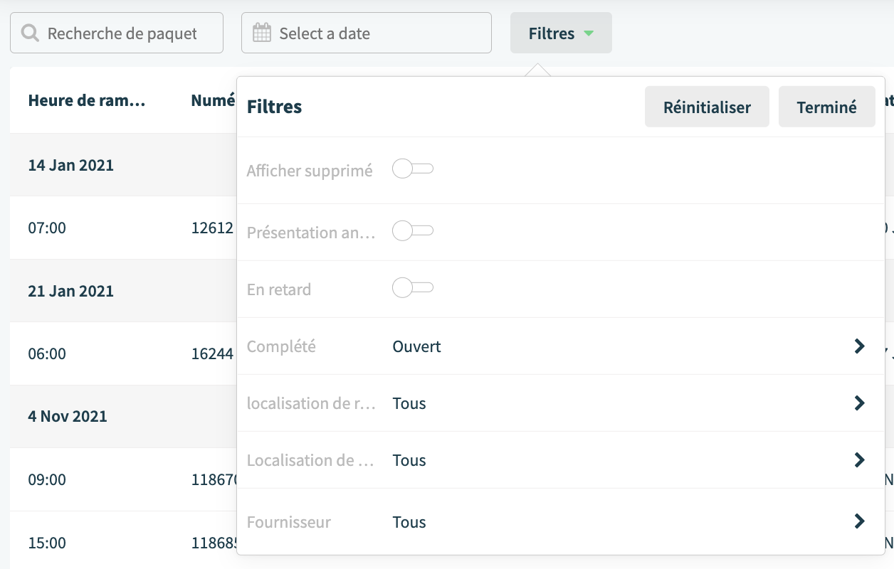Enable the En retard switch
894x569 pixels.
(413, 288)
